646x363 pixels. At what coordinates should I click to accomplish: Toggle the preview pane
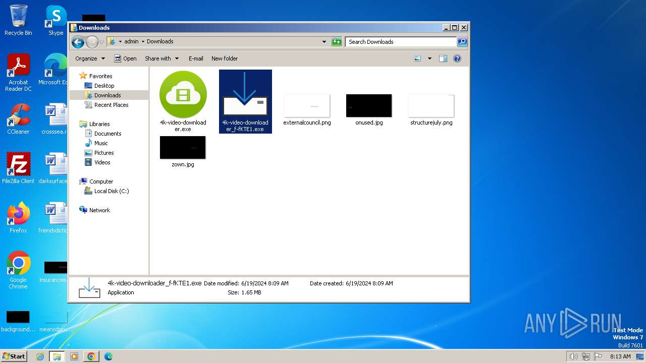click(443, 58)
